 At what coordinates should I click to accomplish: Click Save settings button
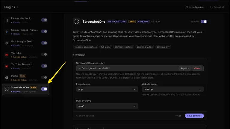tap(194, 116)
